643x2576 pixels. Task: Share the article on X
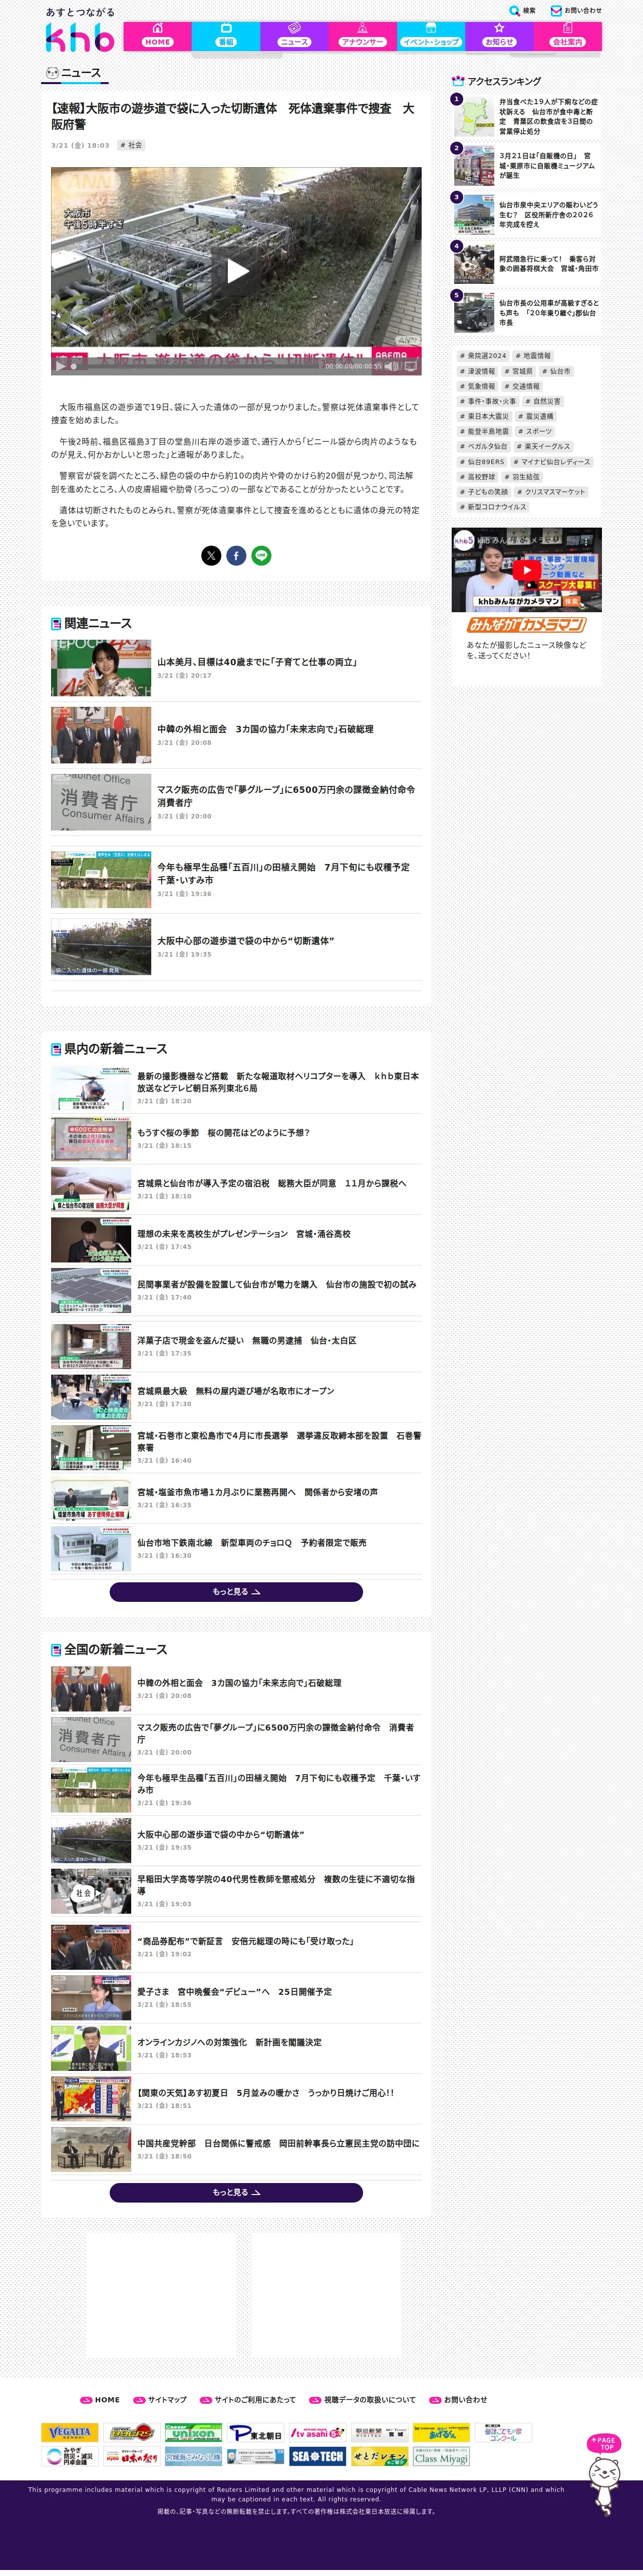coord(211,555)
